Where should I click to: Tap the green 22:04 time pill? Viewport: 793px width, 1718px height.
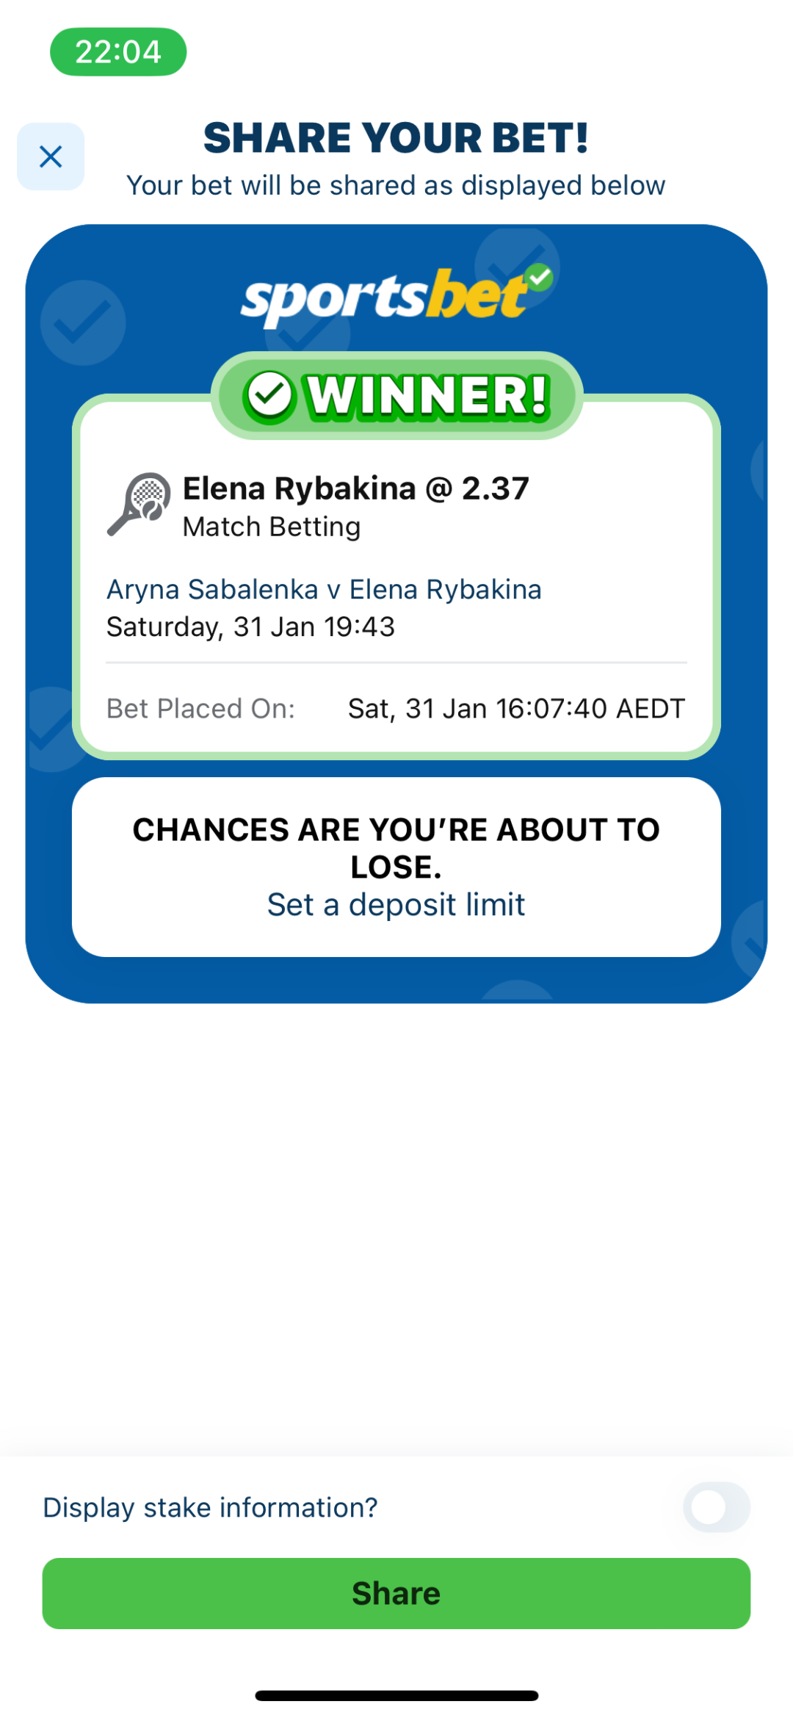click(x=118, y=52)
